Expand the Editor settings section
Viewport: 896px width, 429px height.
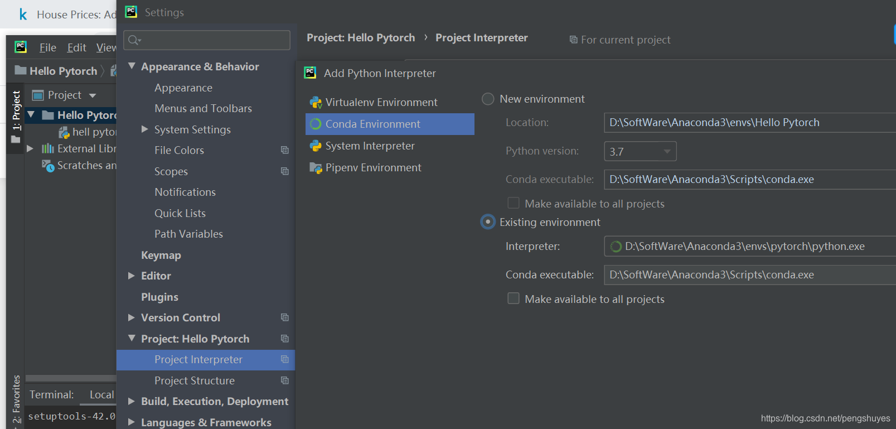pos(132,276)
